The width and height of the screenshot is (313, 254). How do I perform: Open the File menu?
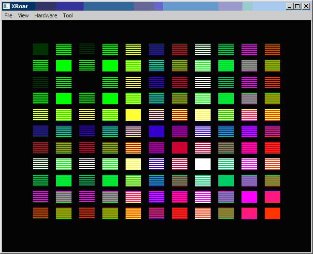point(8,15)
